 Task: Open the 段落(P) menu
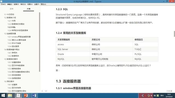coord(16,4)
